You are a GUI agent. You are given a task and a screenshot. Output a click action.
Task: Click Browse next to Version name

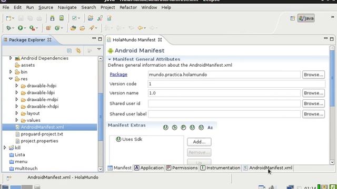coord(313,93)
